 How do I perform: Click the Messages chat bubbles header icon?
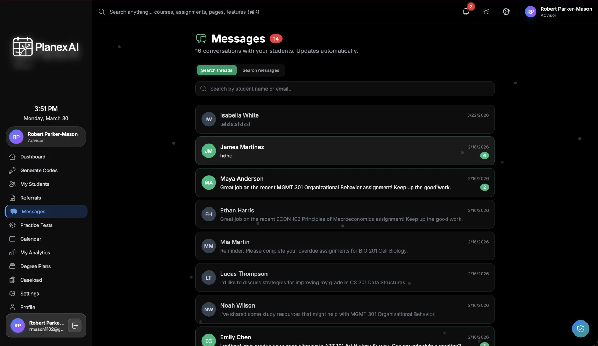[x=201, y=38]
